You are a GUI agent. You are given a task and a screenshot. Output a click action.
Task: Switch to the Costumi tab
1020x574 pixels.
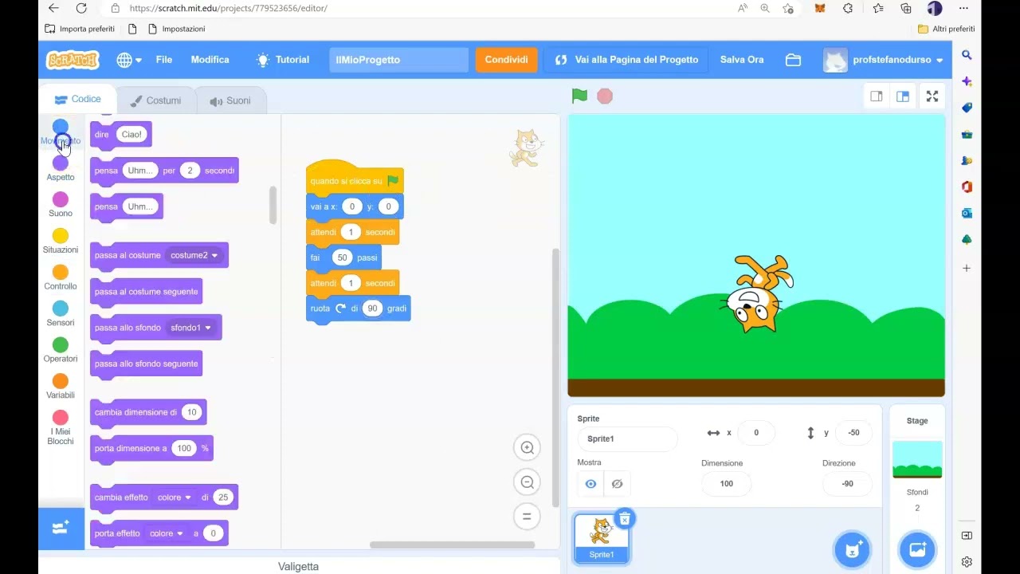tap(156, 100)
